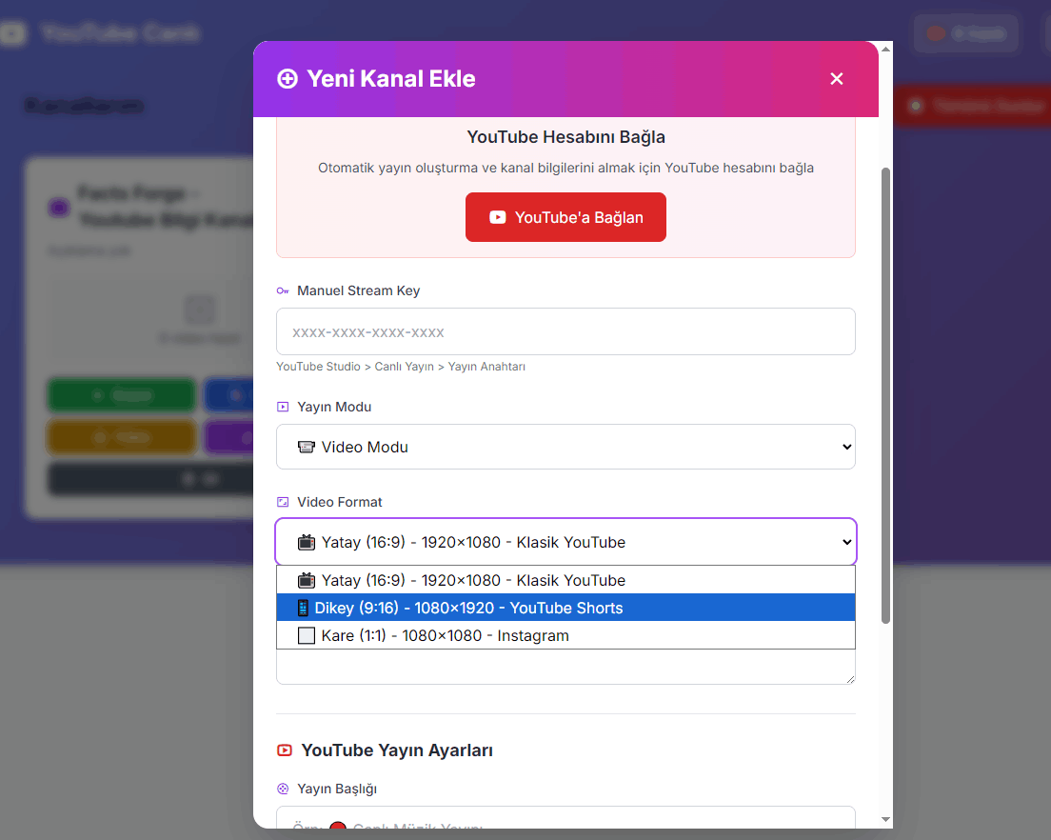1051x840 pixels.
Task: Close the Yeni Kanal Ekle dialog
Action: coord(836,78)
